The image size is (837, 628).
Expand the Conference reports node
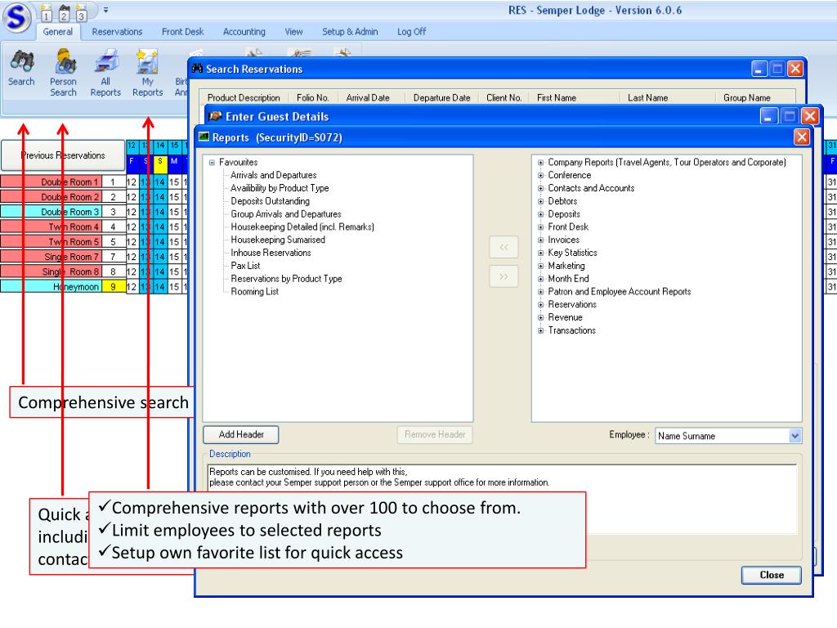click(x=541, y=175)
